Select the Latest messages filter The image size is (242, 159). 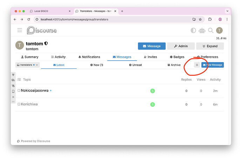click(x=59, y=65)
